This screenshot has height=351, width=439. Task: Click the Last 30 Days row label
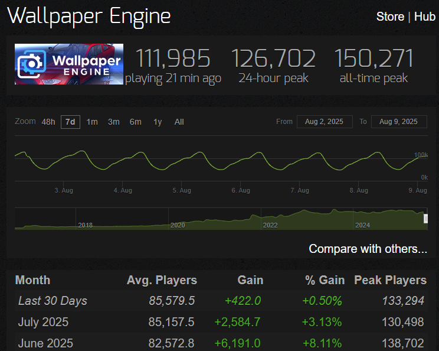(53, 301)
